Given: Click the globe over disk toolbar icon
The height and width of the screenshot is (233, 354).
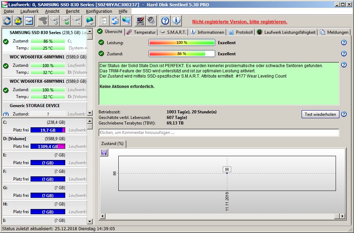Looking at the screenshot, I should point(90,21).
